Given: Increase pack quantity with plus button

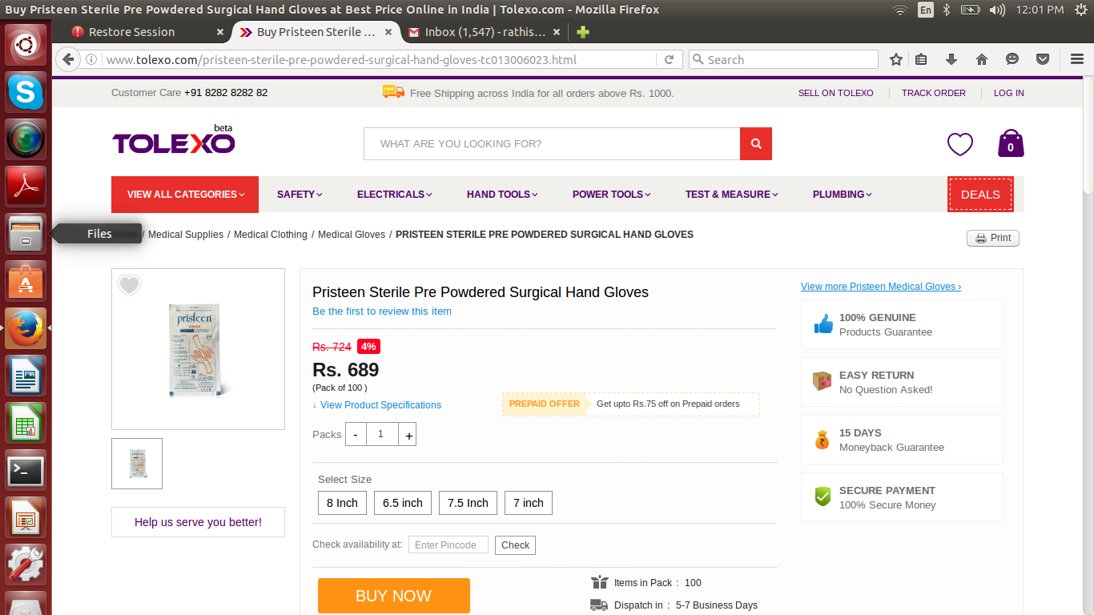Looking at the screenshot, I should 408,435.
